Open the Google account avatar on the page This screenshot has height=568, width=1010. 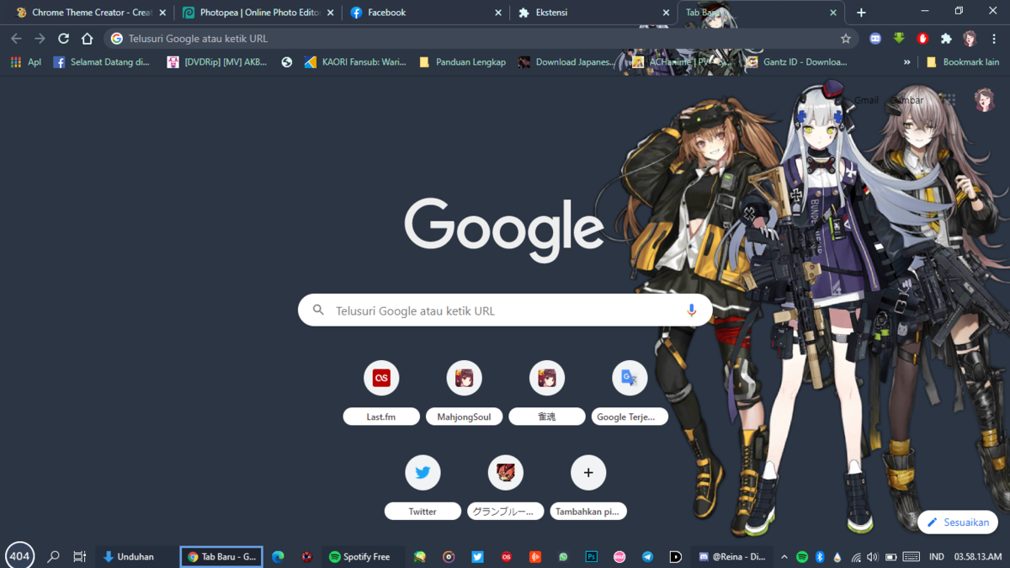[x=985, y=100]
